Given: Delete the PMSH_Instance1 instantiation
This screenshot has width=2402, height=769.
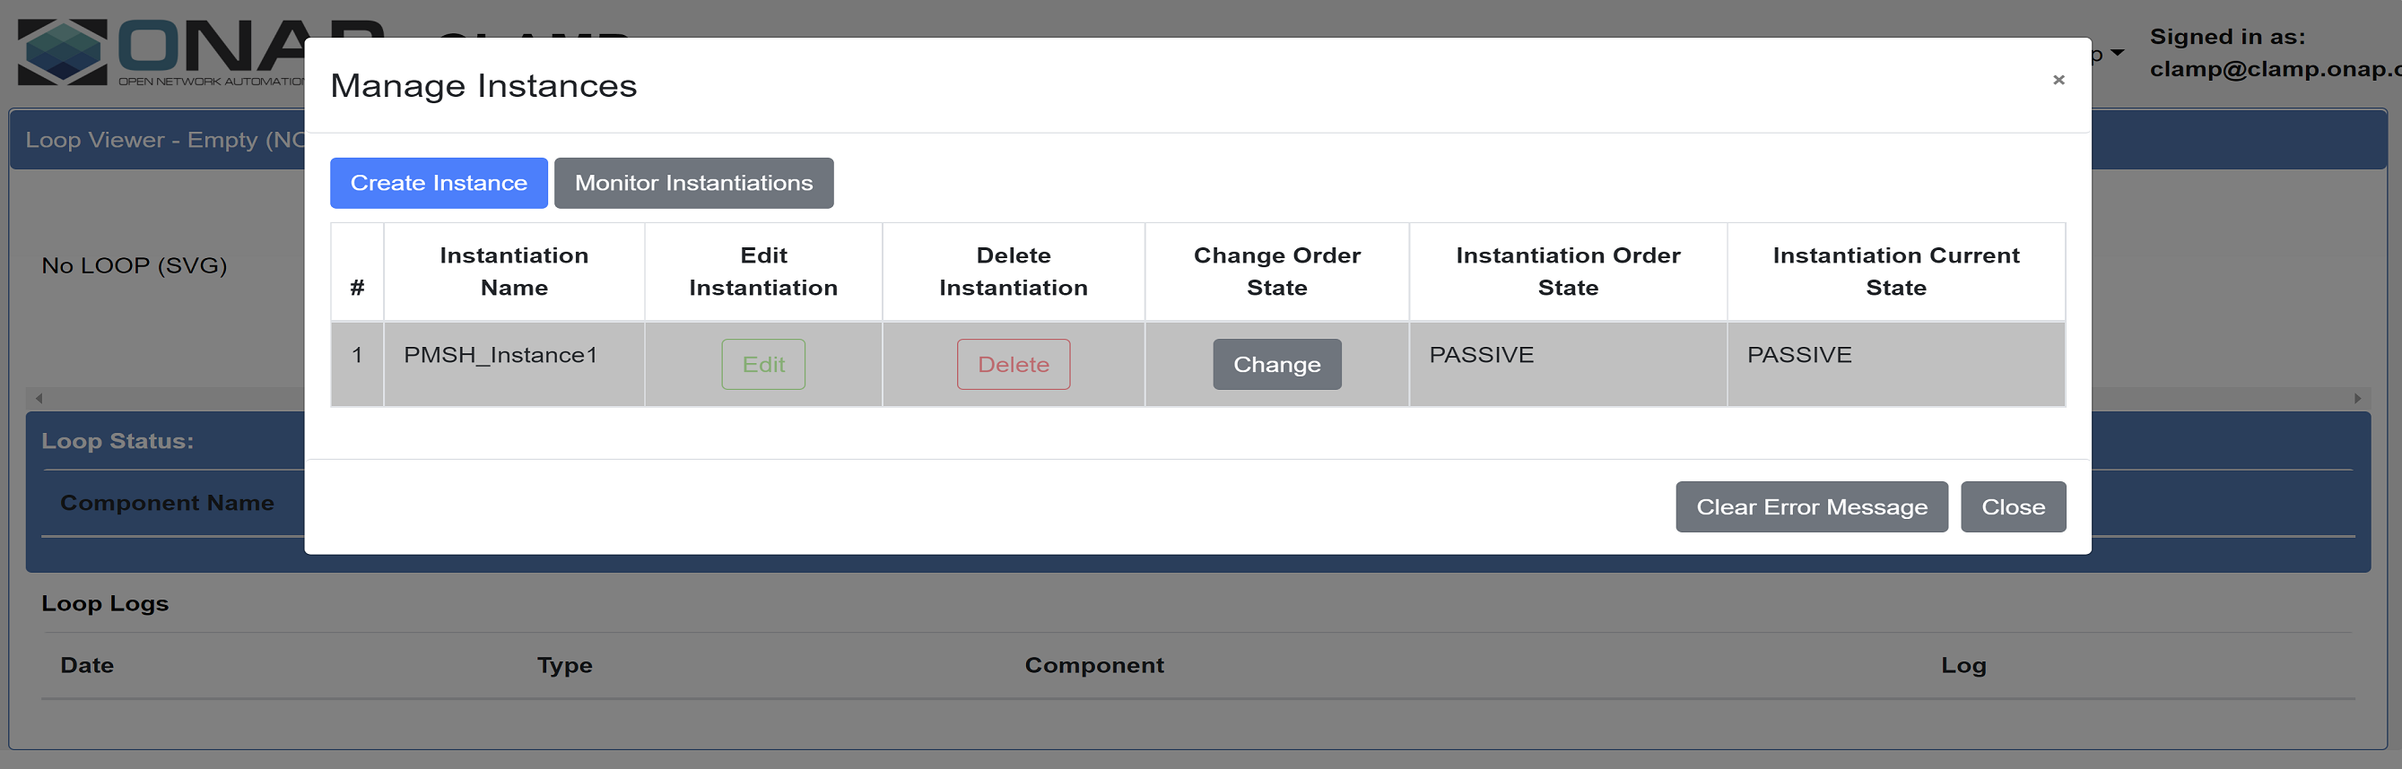Looking at the screenshot, I should tap(1013, 365).
